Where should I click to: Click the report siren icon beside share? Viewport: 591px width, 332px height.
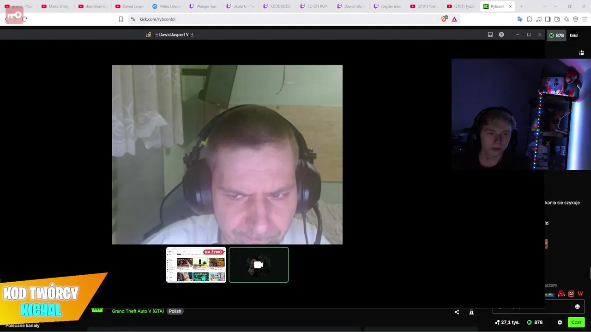click(x=471, y=312)
